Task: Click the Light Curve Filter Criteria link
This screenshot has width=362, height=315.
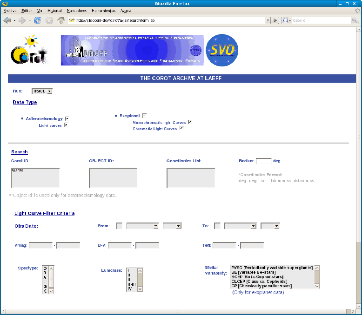Action: (x=44, y=213)
